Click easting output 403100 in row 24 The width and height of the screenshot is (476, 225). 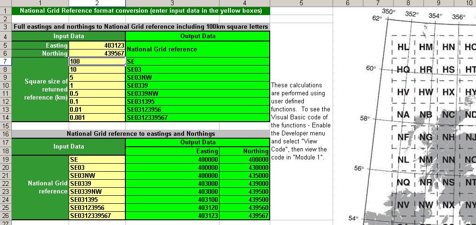click(172, 200)
